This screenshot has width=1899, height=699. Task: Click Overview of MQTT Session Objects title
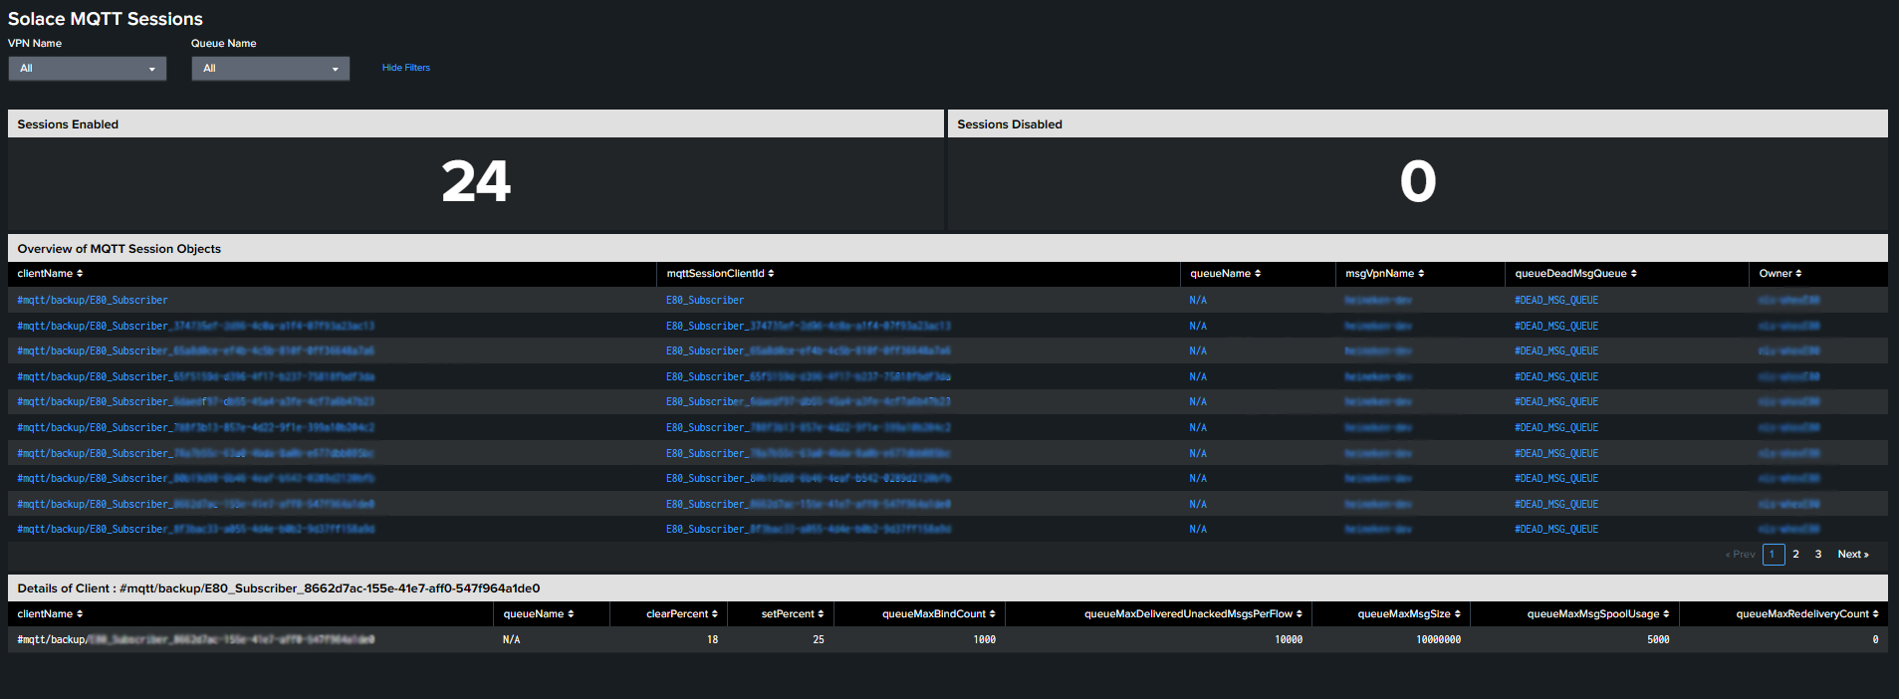(x=119, y=249)
